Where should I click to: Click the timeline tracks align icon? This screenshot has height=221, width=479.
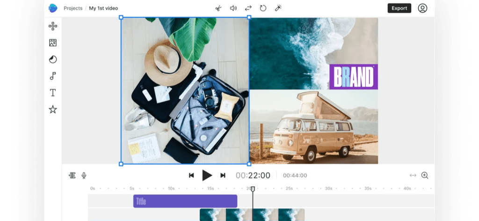(72, 176)
